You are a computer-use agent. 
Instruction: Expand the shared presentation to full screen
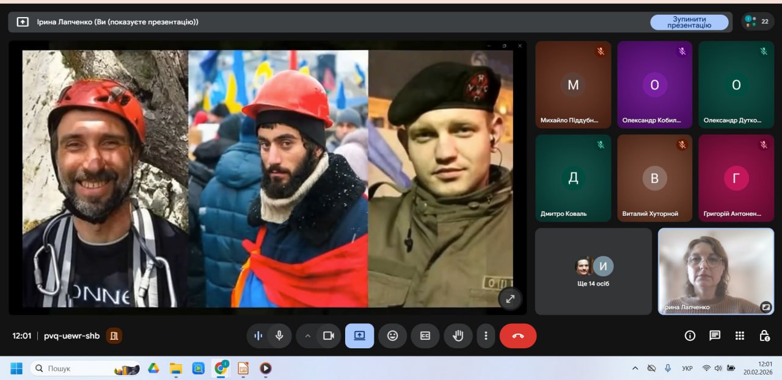pyautogui.click(x=510, y=298)
